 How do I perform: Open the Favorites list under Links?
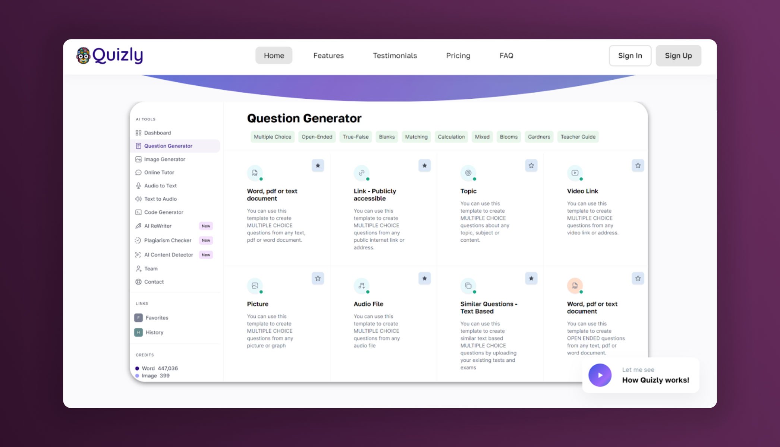[156, 317]
